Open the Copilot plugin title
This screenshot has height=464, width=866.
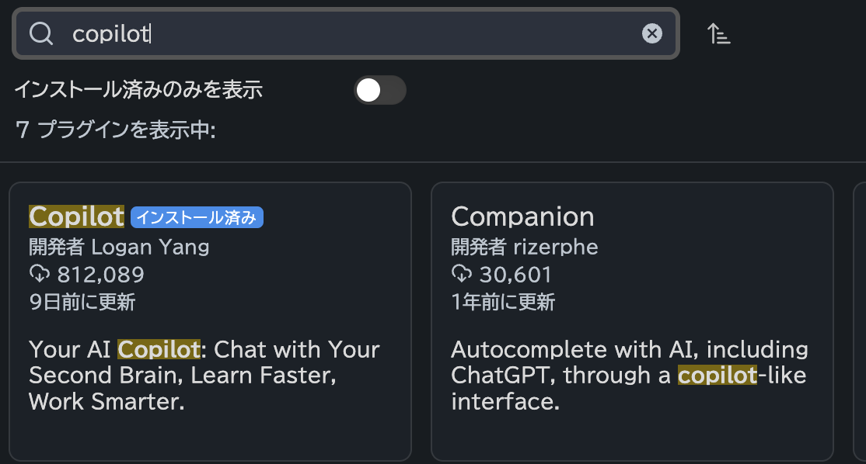coord(76,216)
